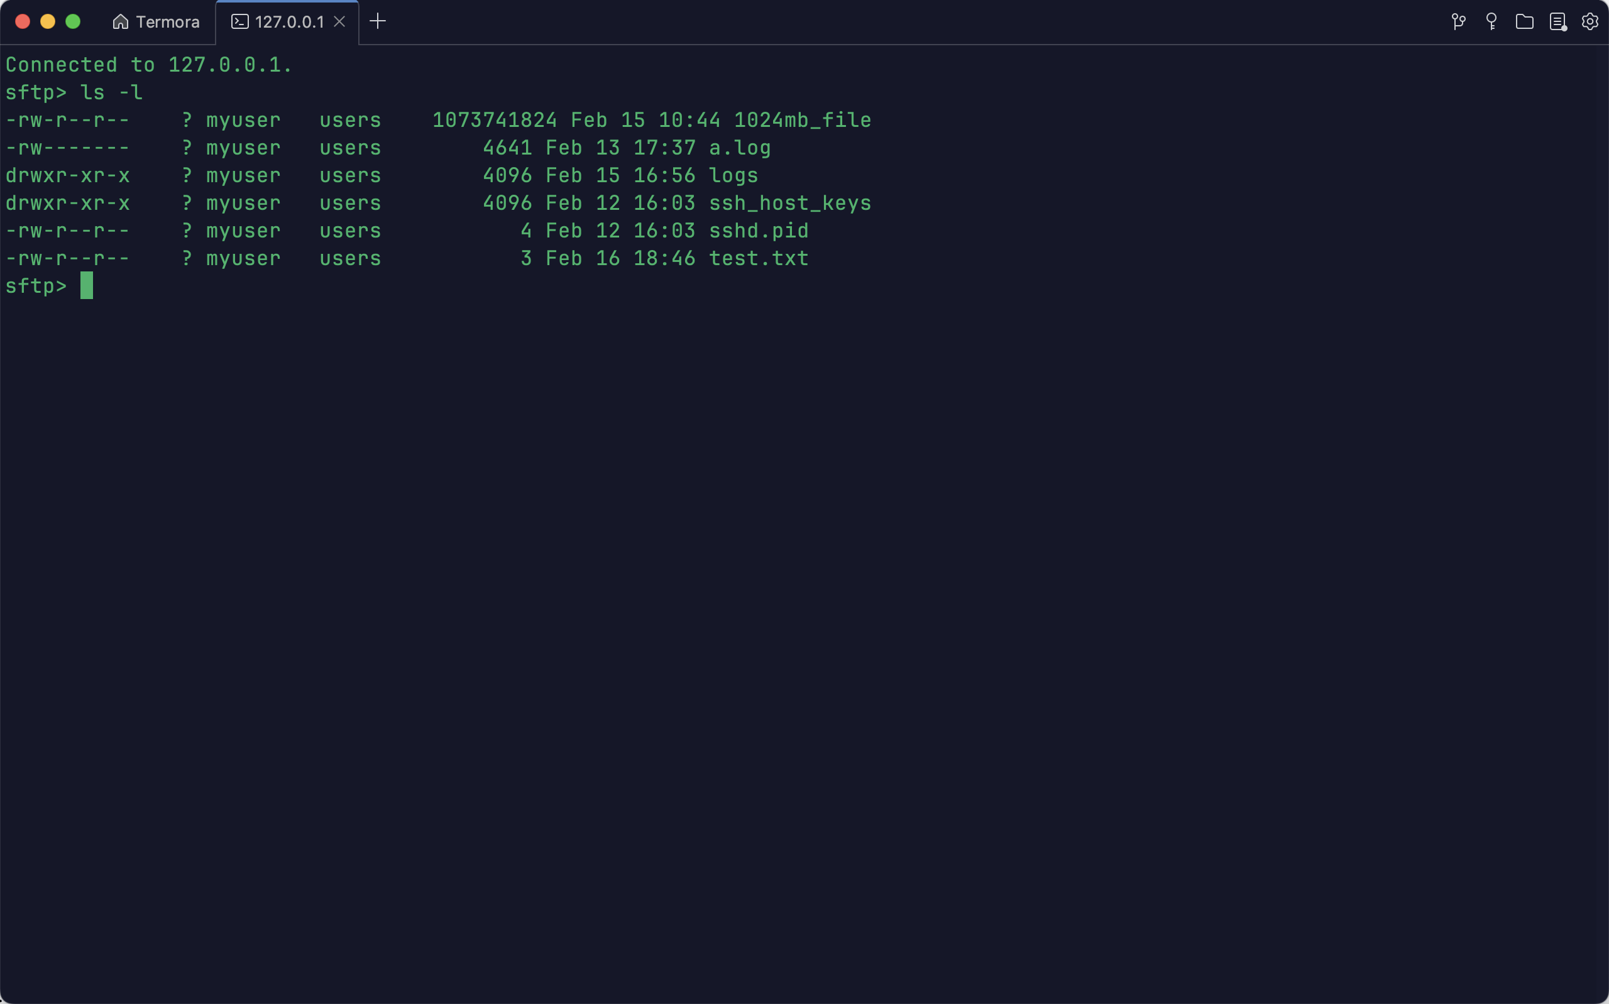Close the 127.0.0.1 tab
The width and height of the screenshot is (1609, 1004).
339,22
